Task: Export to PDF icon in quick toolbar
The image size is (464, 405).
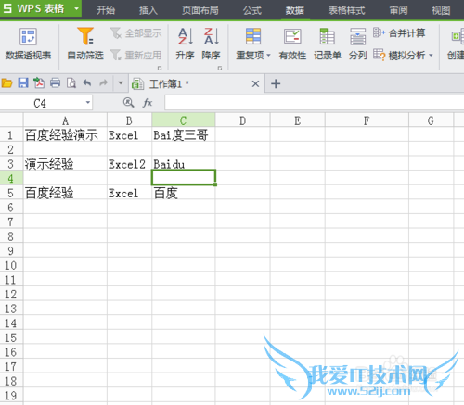Action: tap(39, 83)
